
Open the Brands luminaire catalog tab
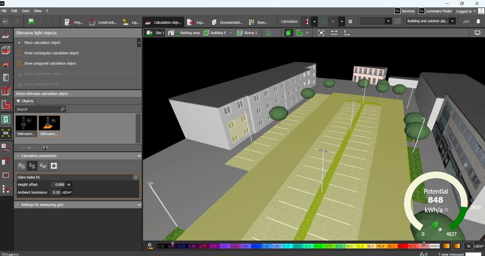click(258, 22)
